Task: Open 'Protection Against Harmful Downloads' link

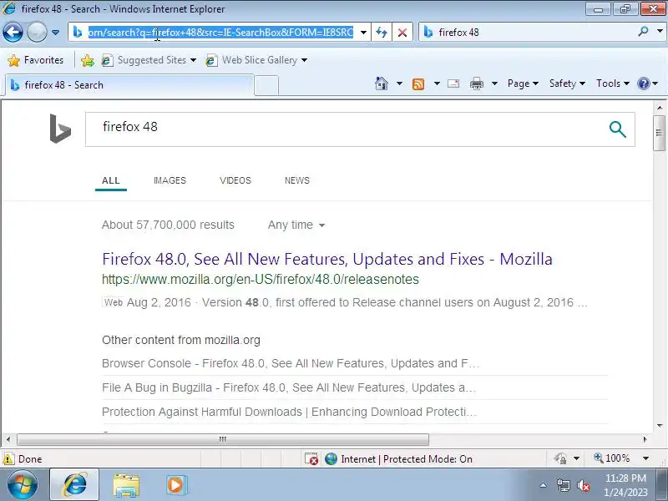Action: click(289, 412)
